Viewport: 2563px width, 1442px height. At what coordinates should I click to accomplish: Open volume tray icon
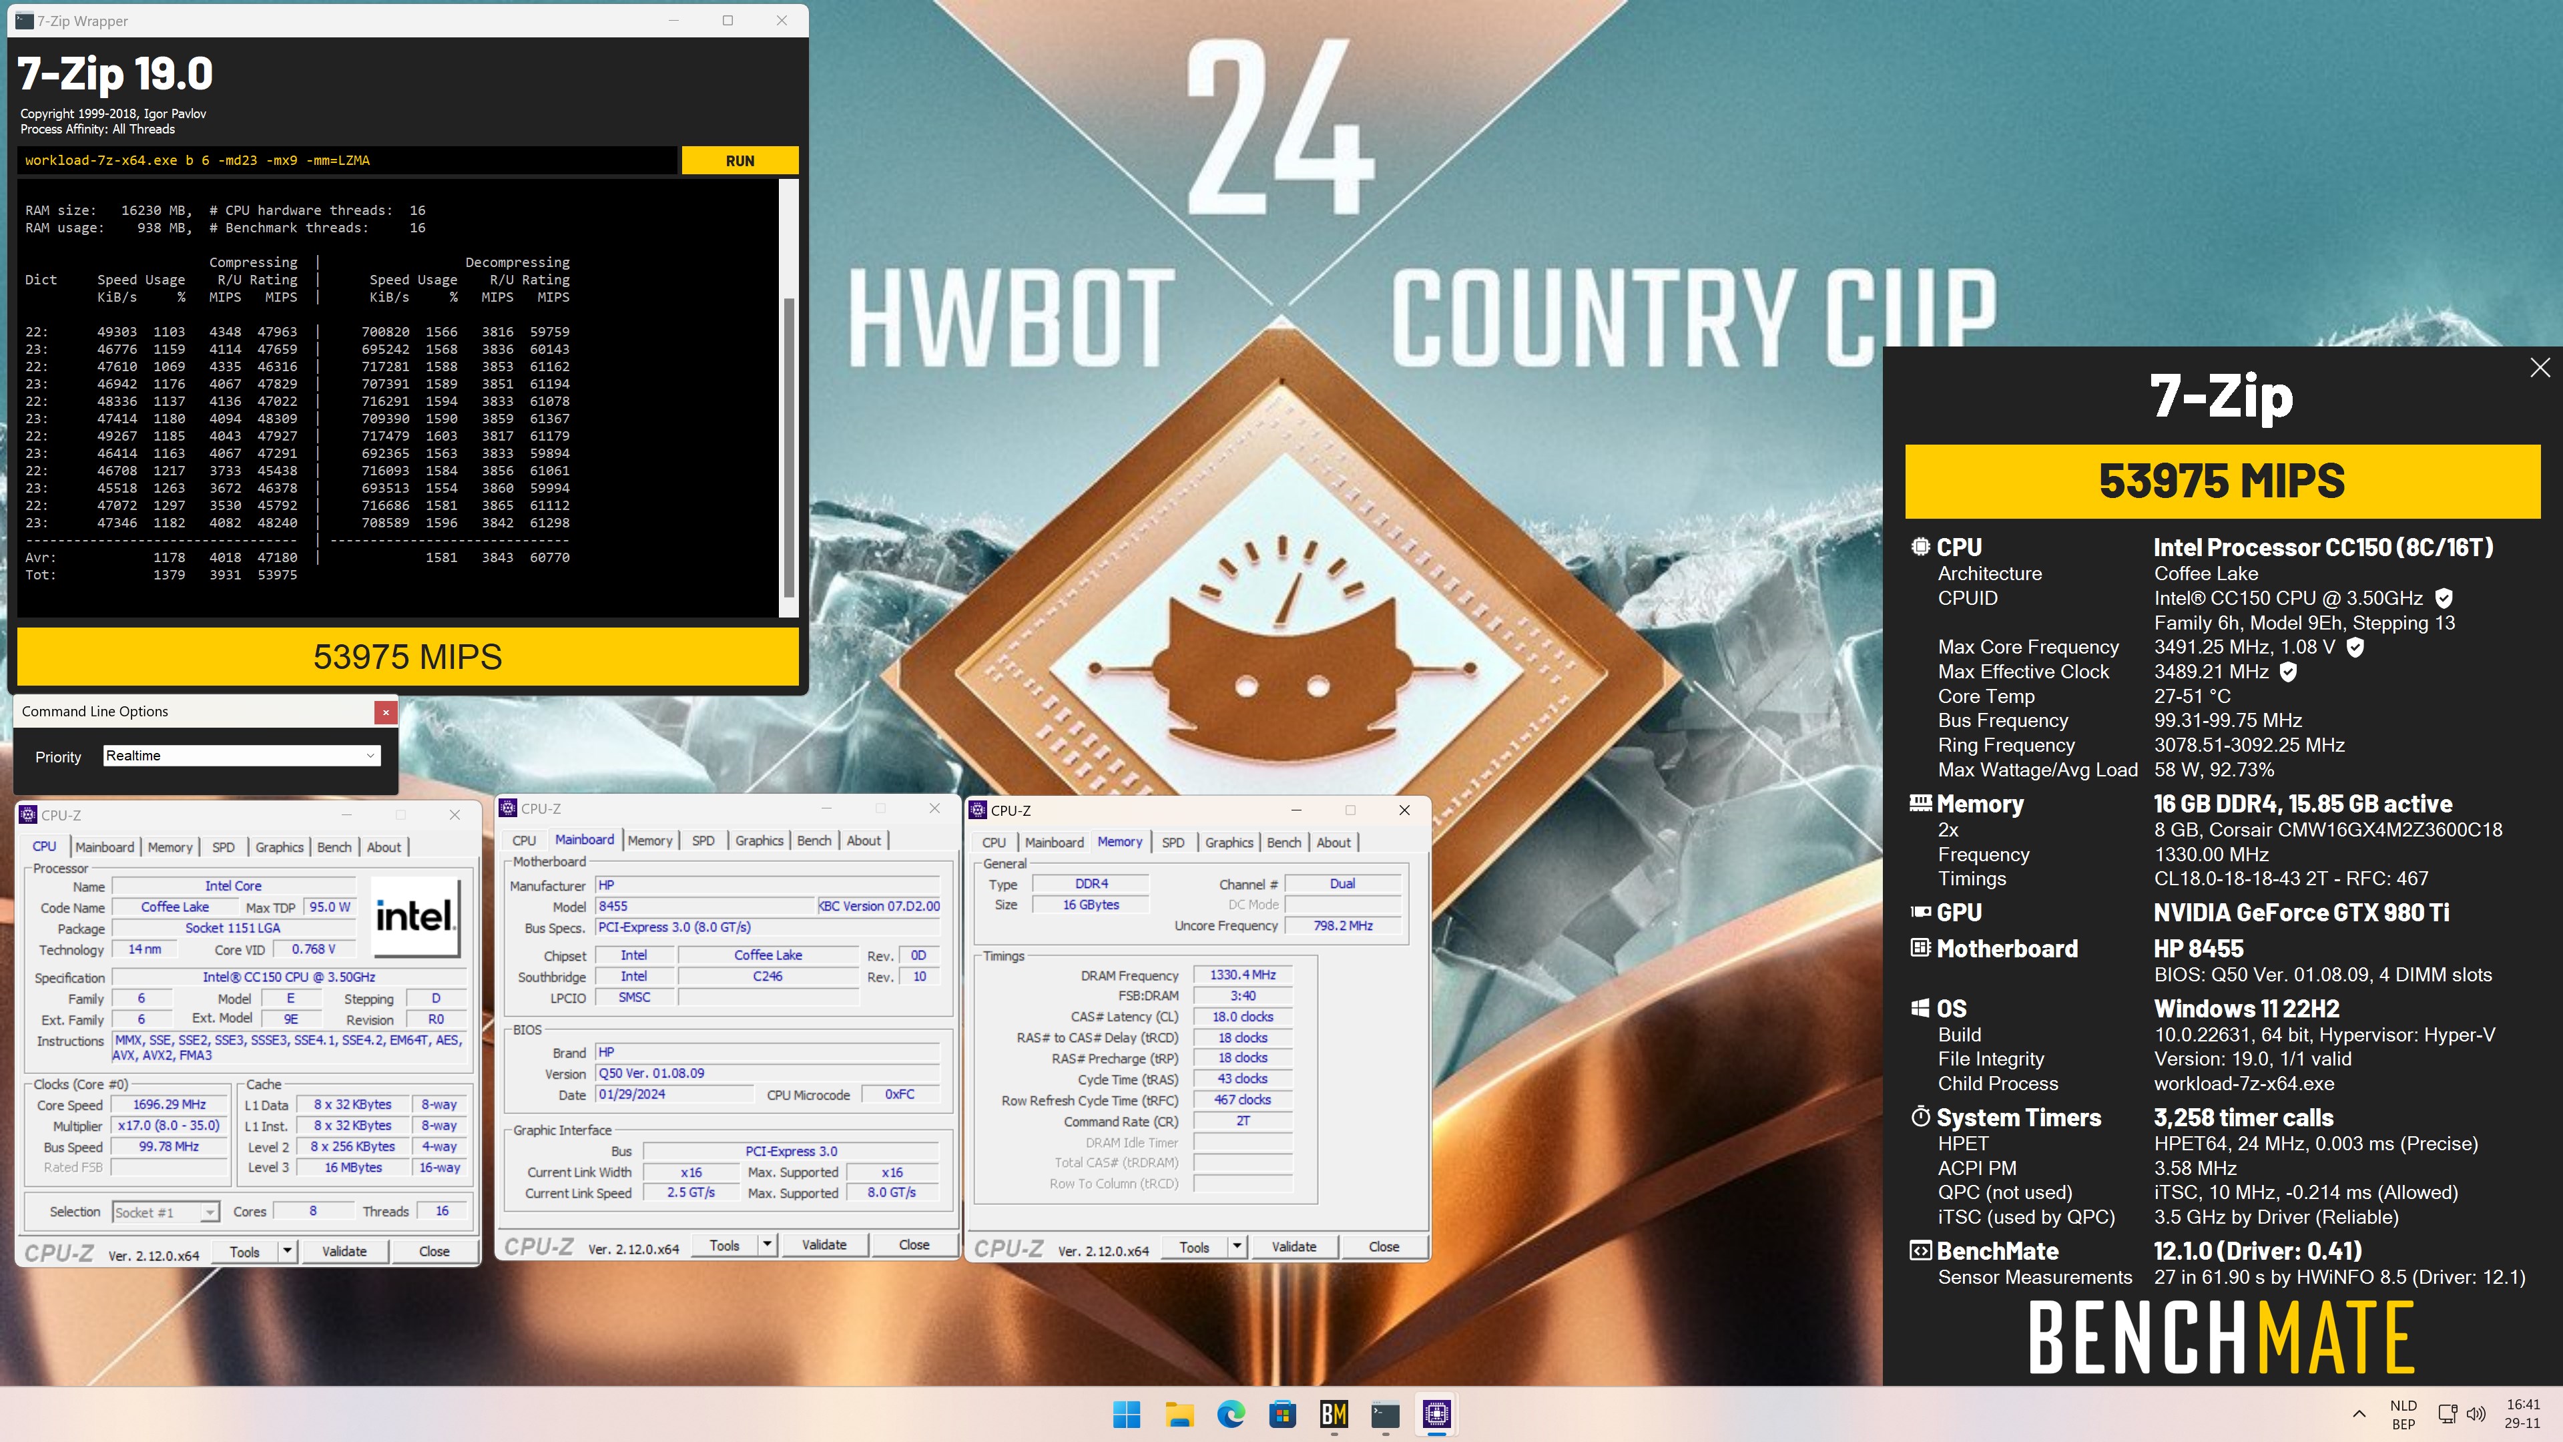[2476, 1414]
